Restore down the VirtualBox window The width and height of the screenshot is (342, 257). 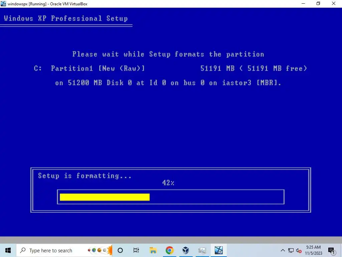318,3
